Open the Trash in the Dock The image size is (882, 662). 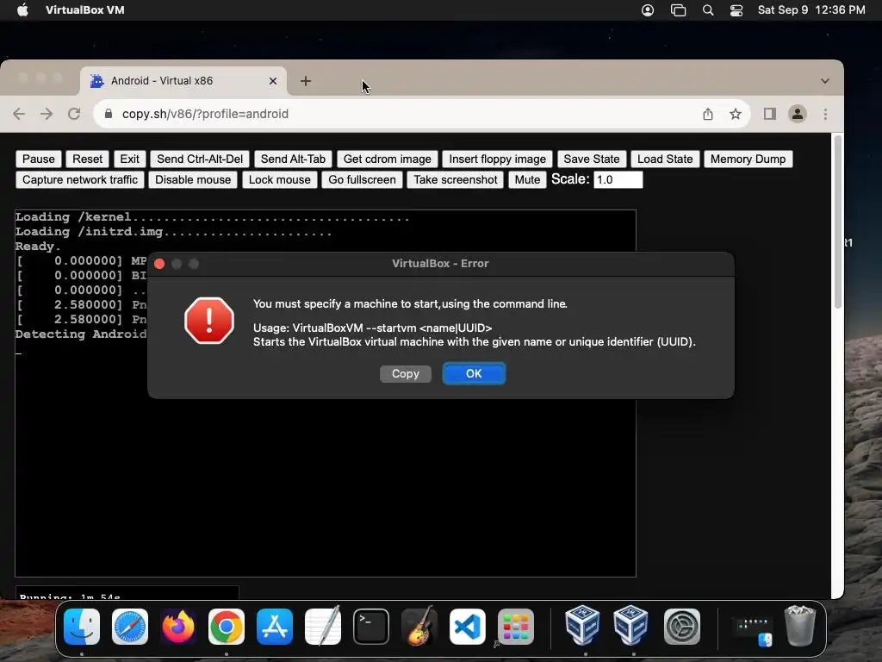point(800,626)
